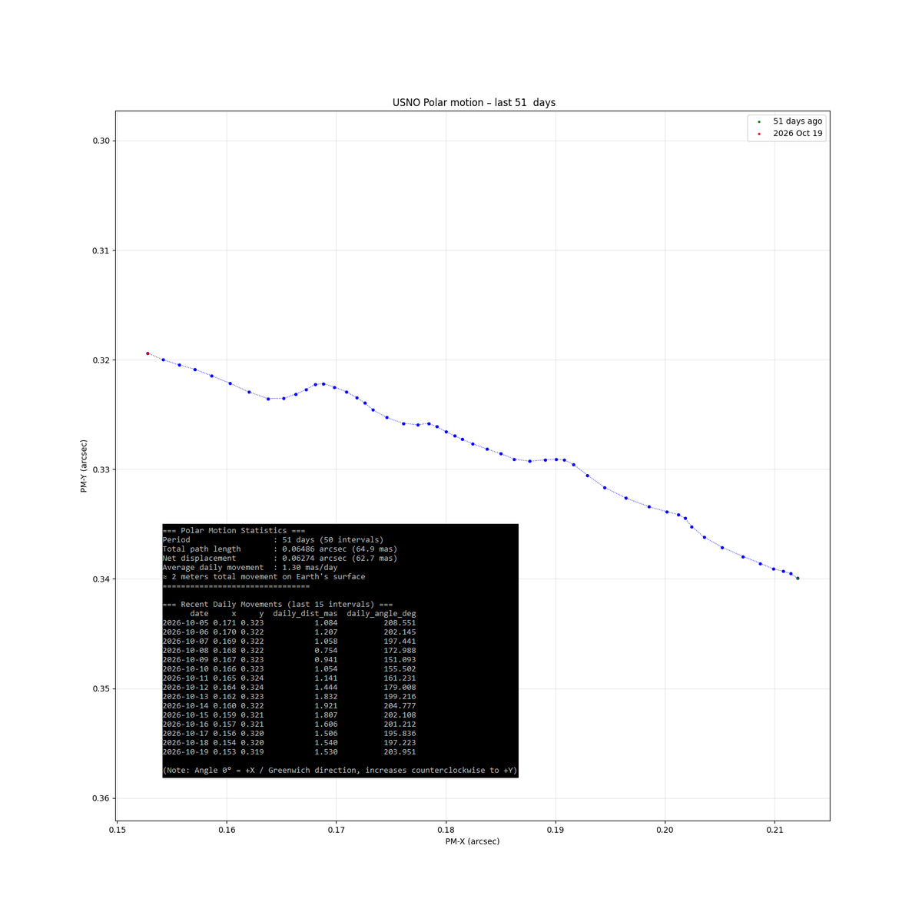This screenshot has width=922, height=922.
Task: Click the plot title 'USNO Polar motion – last 51 days'
Action: (x=473, y=102)
